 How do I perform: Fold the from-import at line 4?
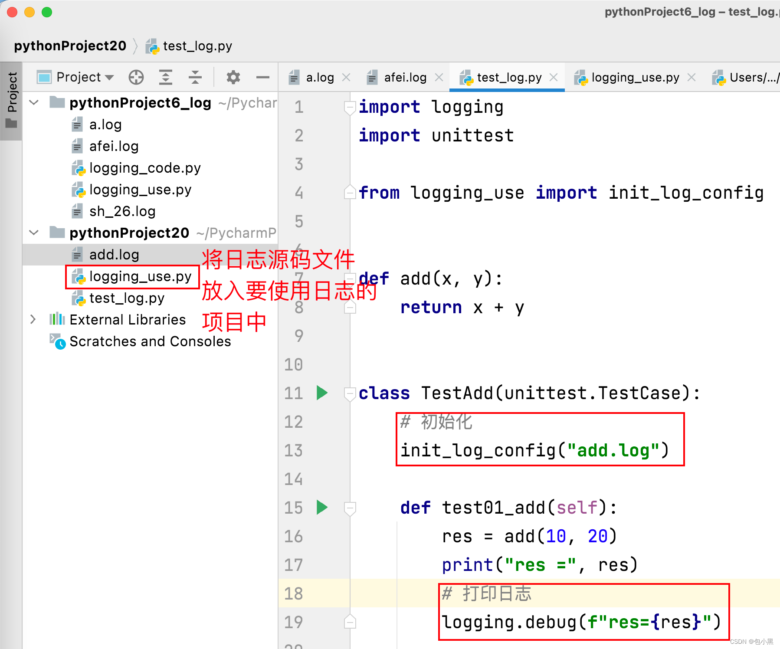click(350, 193)
